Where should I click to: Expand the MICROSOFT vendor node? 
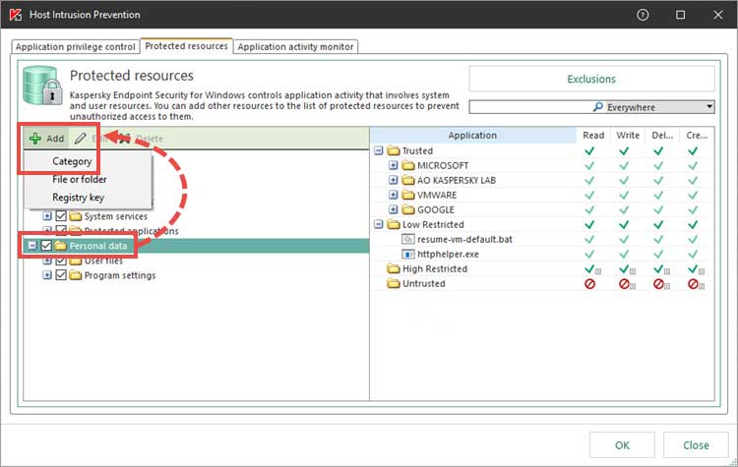coord(394,165)
